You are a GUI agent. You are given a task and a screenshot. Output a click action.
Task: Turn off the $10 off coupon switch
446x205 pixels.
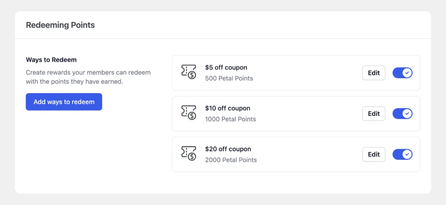coord(403,114)
